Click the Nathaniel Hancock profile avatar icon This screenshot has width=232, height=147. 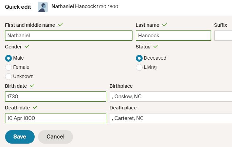[42, 7]
